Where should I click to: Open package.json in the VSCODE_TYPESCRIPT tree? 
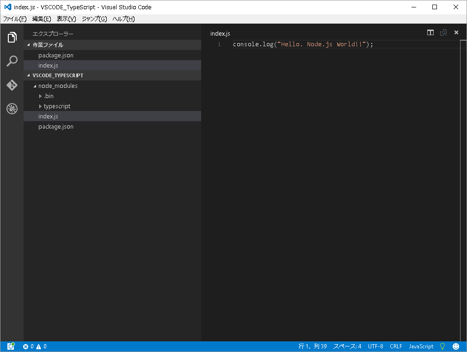(112, 126)
